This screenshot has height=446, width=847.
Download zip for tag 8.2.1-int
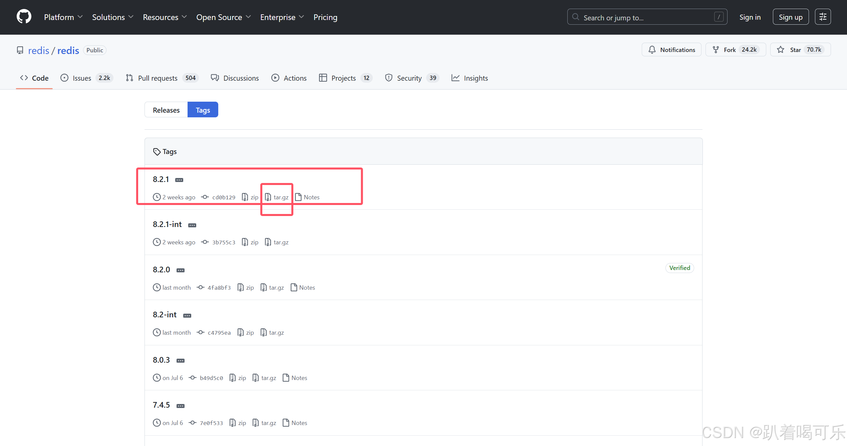250,242
